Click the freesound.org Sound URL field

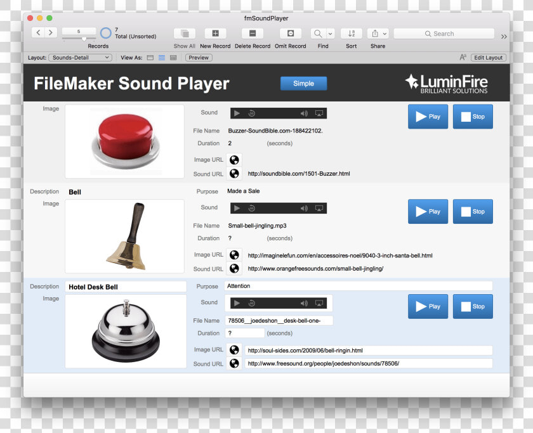click(x=369, y=363)
